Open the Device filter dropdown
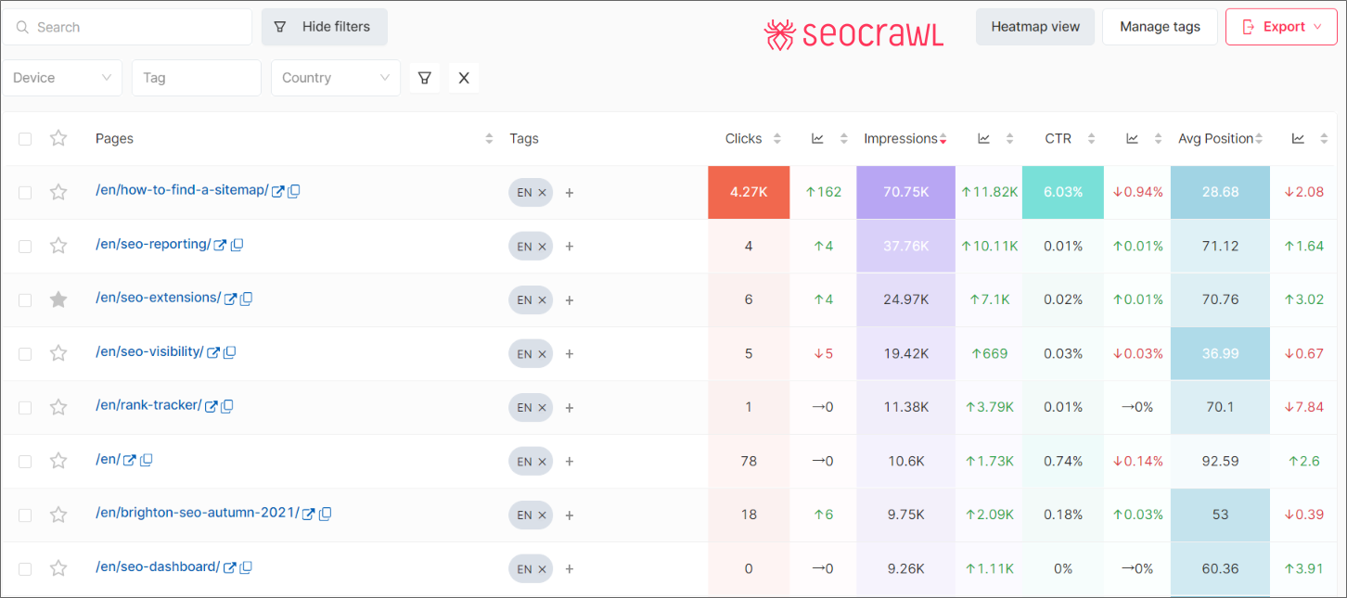 [62, 78]
